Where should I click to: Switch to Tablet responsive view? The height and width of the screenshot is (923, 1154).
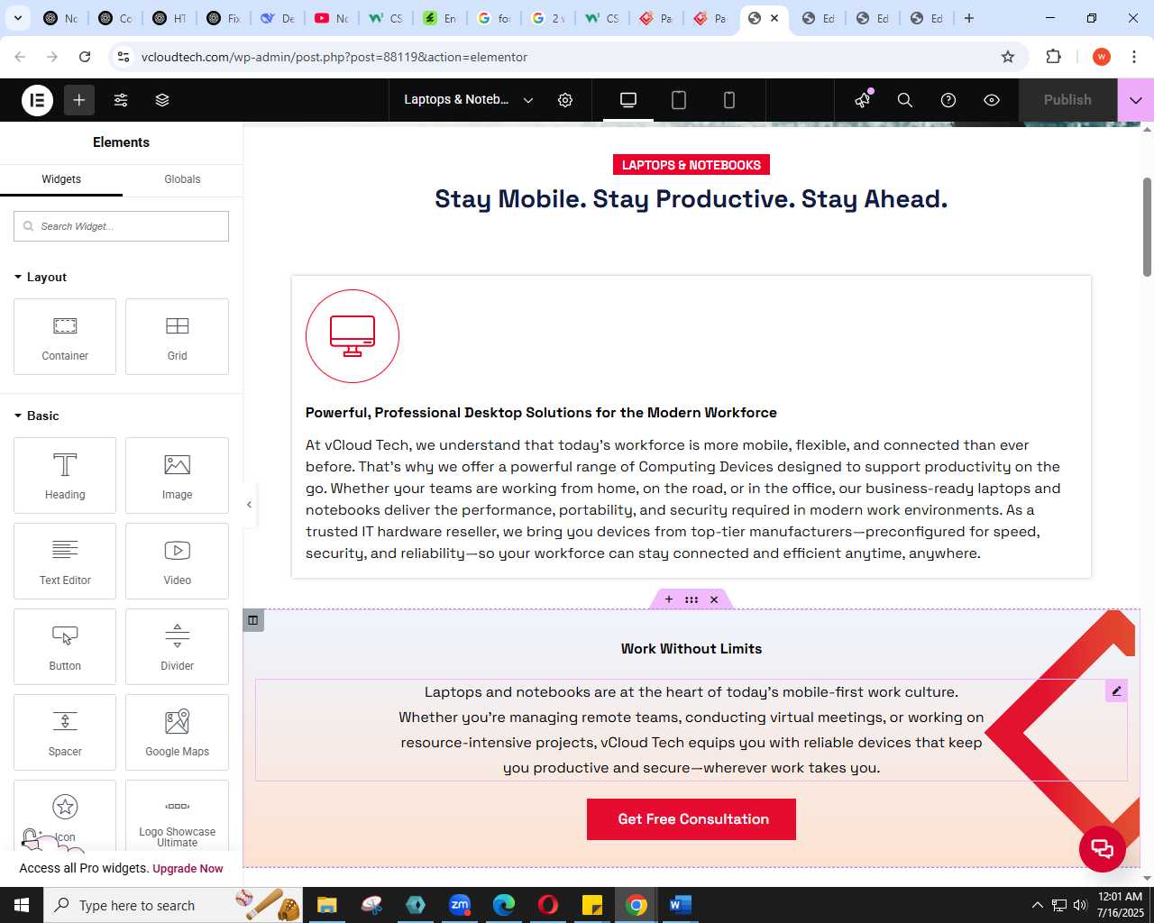pyautogui.click(x=679, y=100)
